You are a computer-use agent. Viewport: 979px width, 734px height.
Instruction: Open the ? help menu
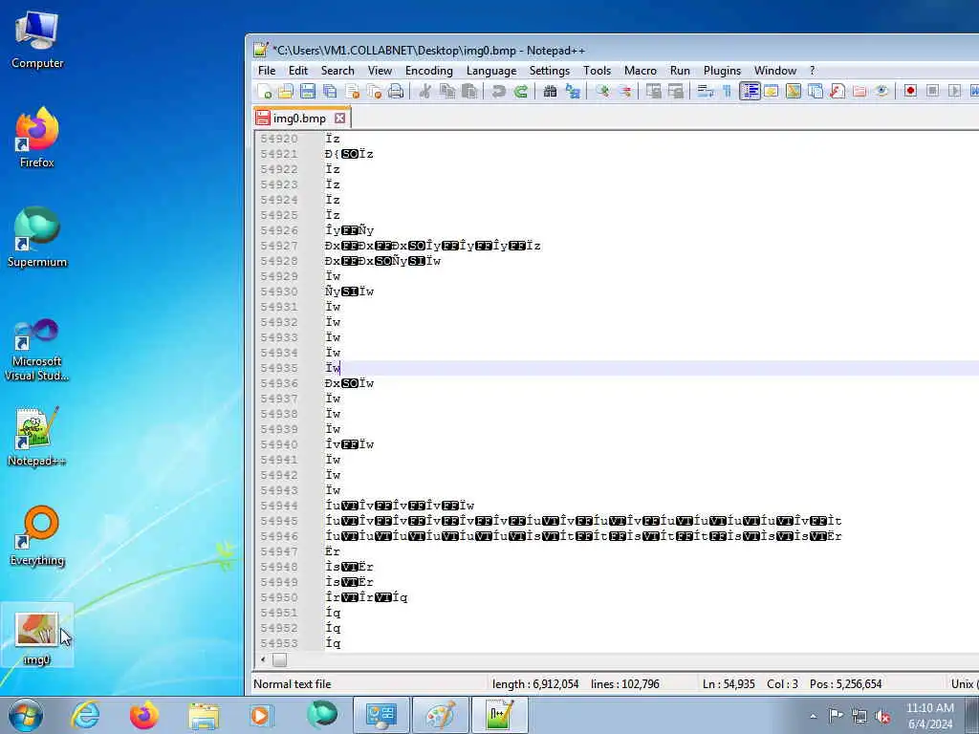[813, 71]
